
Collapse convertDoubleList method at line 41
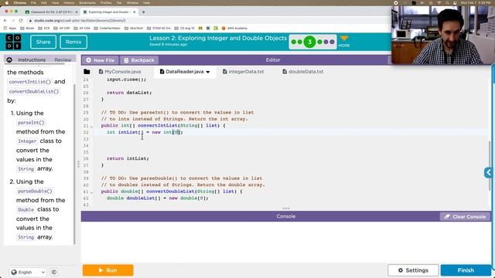click(92, 192)
